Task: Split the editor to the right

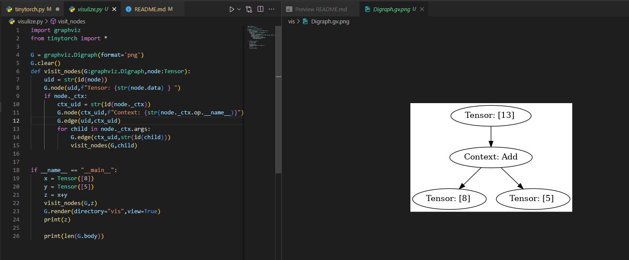Action: [x=260, y=9]
